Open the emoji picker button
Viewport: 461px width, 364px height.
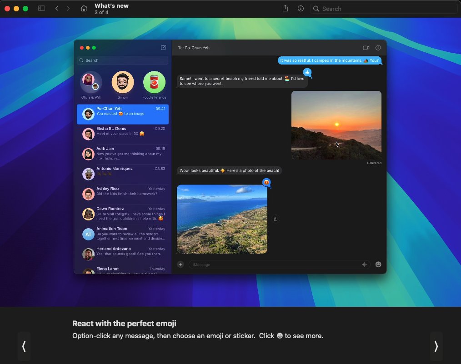tap(378, 264)
